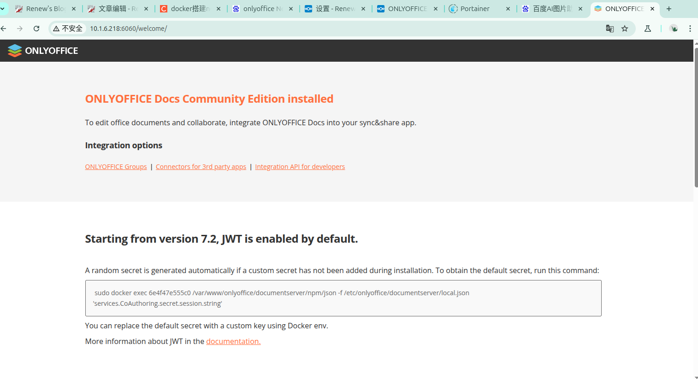The width and height of the screenshot is (698, 379).
Task: Click the 设置 - Renew tab Nextcloud favicon
Action: tap(308, 9)
